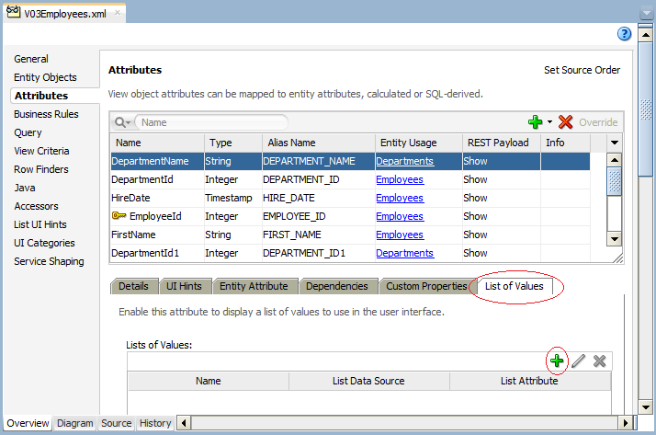Open the Accessors page

click(x=36, y=206)
